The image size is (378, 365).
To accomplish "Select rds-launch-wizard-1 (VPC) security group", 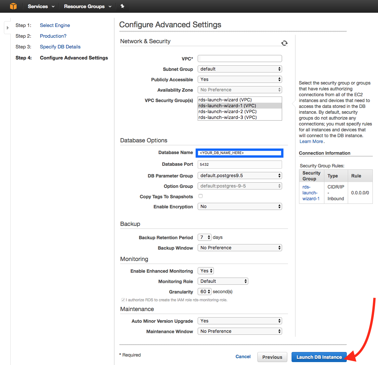I will coord(240,106).
